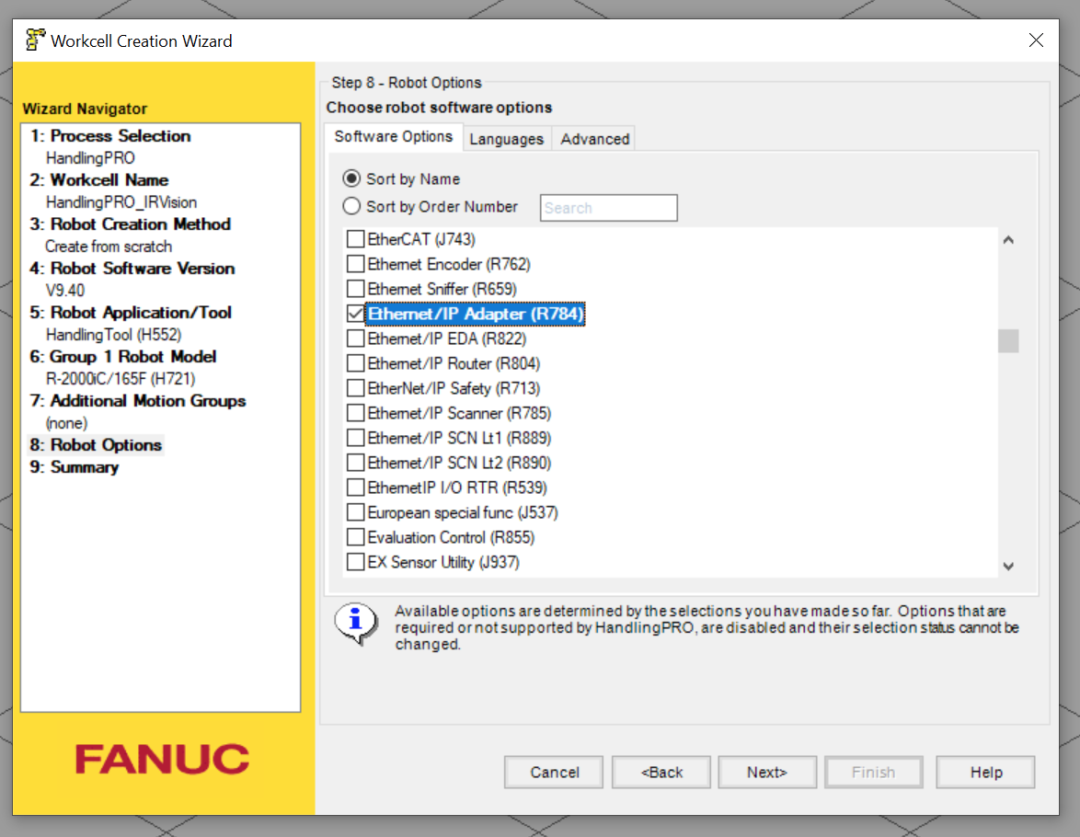Viewport: 1080px width, 837px height.
Task: Check the Ethernet/IP Router (R804) box
Action: click(355, 363)
